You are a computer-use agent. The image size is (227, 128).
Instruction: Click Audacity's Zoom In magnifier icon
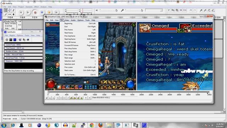click(201, 10)
